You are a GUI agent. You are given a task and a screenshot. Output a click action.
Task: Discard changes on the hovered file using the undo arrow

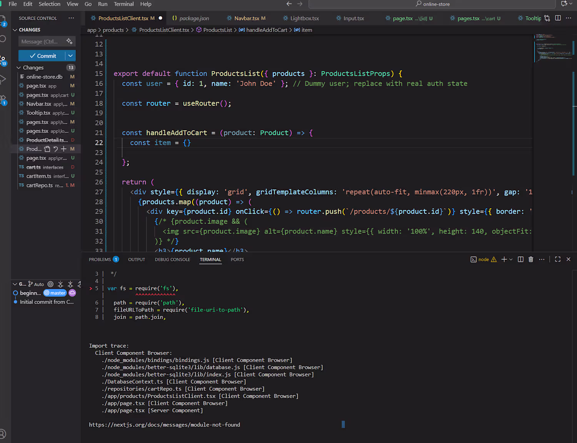tap(55, 149)
